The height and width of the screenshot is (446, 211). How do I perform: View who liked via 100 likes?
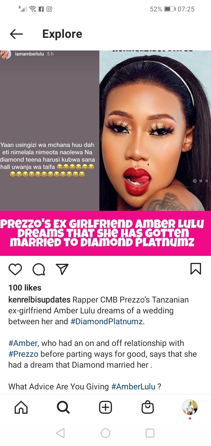[x=25, y=288]
